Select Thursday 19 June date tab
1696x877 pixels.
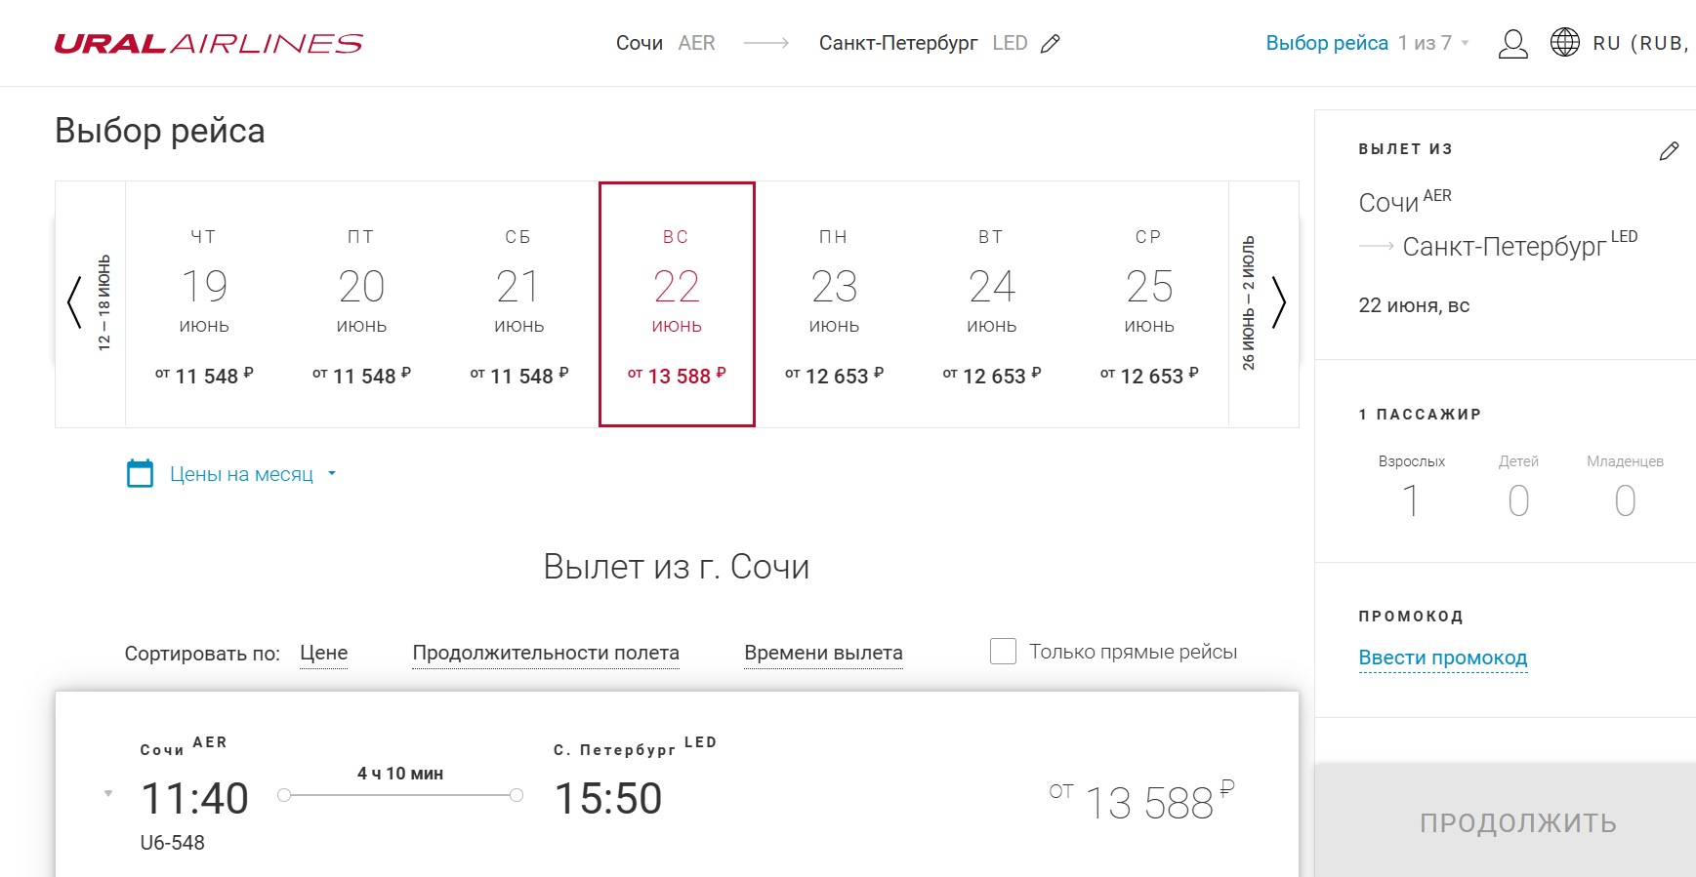pos(204,304)
